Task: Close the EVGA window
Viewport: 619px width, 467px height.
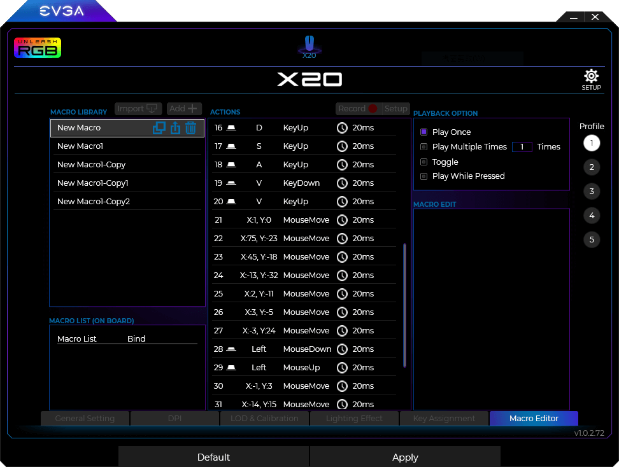Action: 595,17
